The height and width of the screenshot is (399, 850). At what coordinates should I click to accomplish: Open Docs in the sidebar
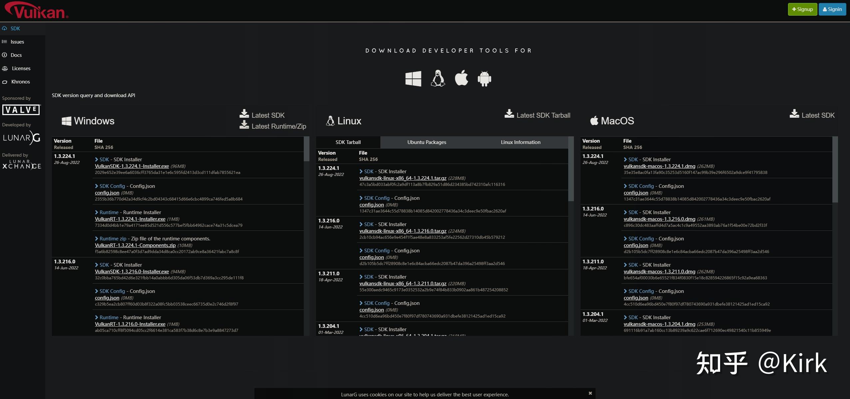pos(22,55)
